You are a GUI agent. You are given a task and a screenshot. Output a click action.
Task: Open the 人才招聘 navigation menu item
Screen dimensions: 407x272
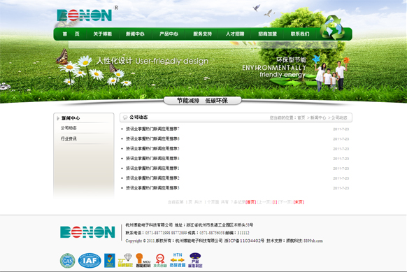(x=235, y=34)
